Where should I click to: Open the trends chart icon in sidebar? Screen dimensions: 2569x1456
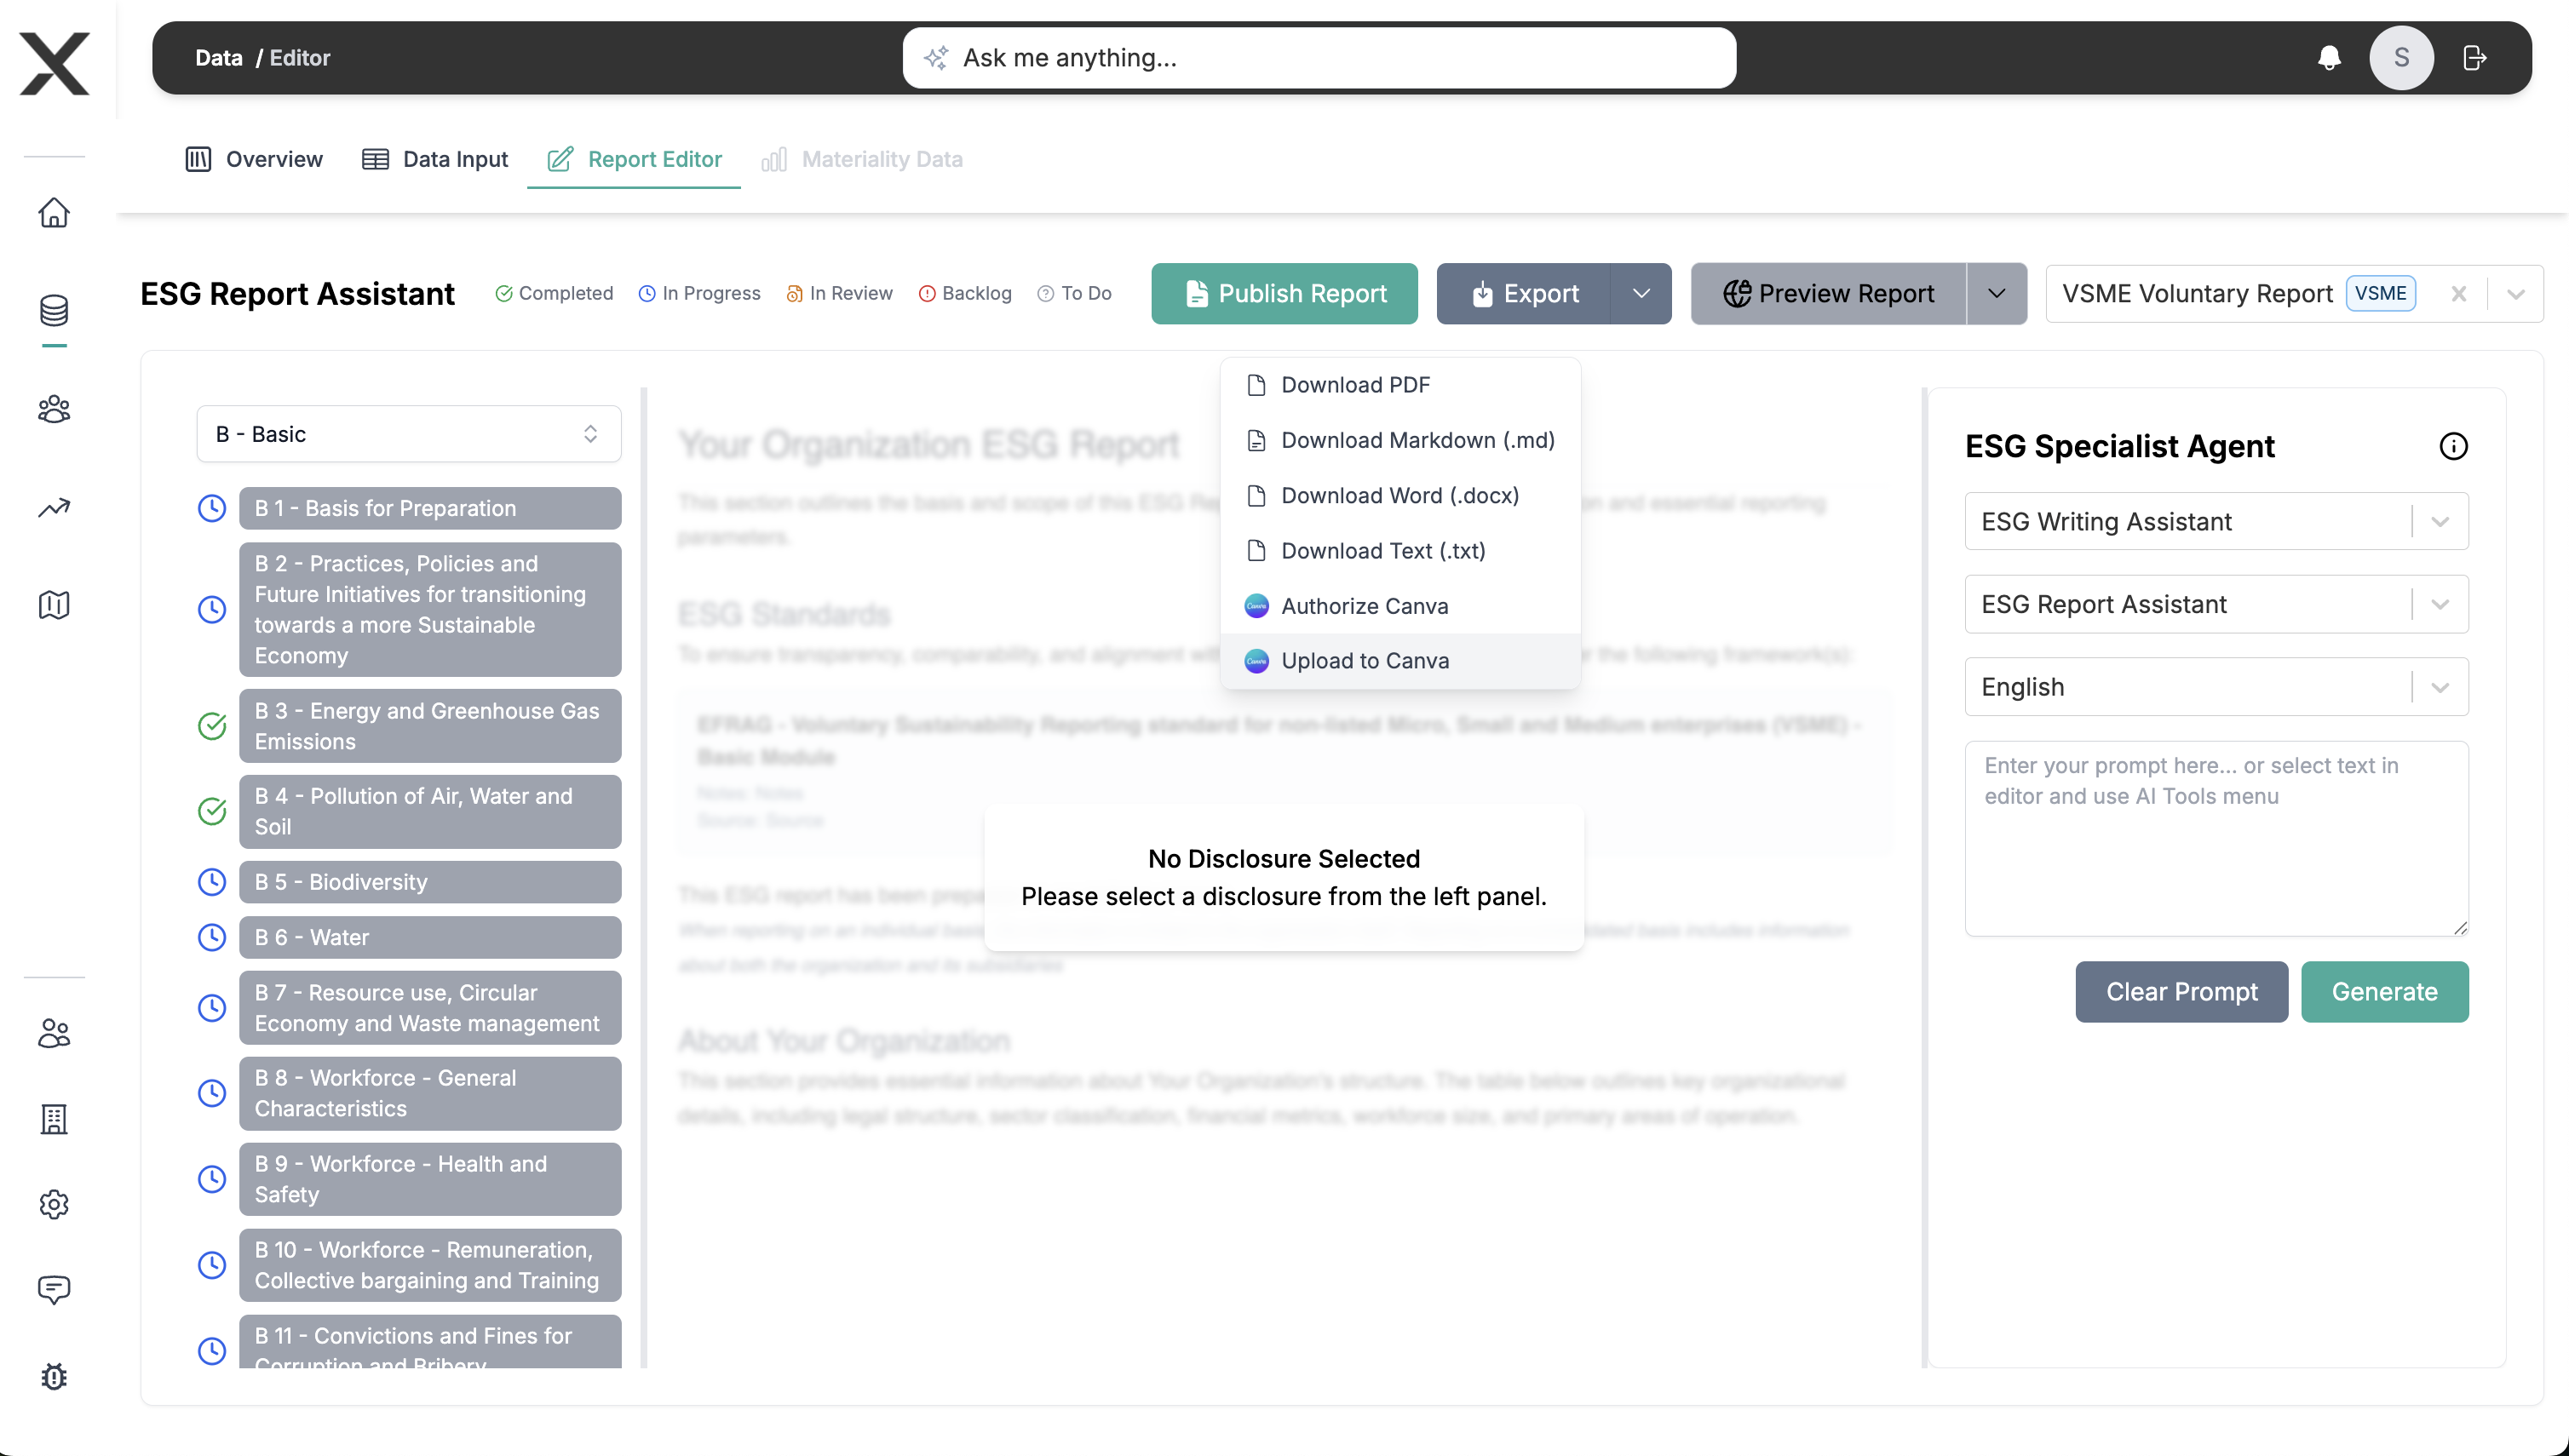pyautogui.click(x=55, y=507)
